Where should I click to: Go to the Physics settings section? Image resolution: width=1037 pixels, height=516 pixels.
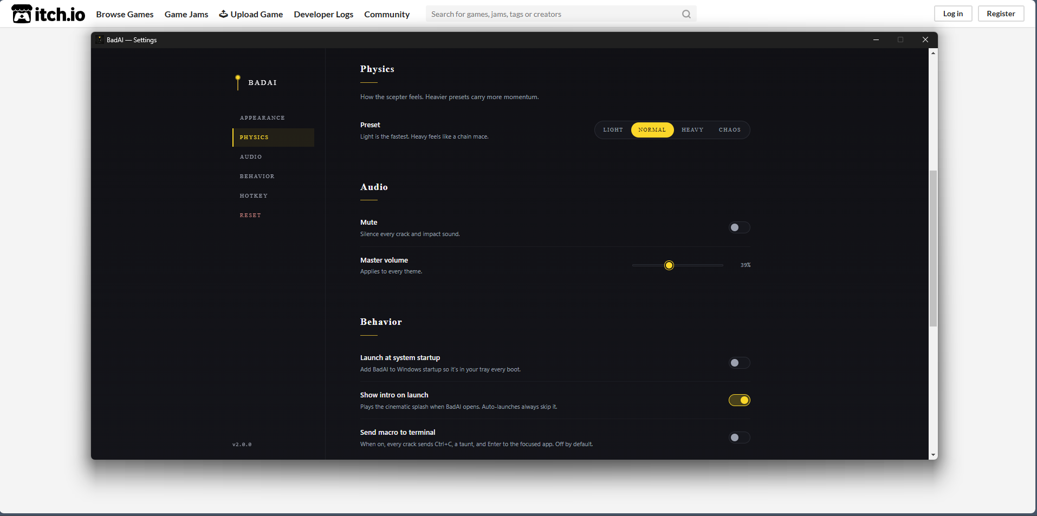tap(273, 138)
